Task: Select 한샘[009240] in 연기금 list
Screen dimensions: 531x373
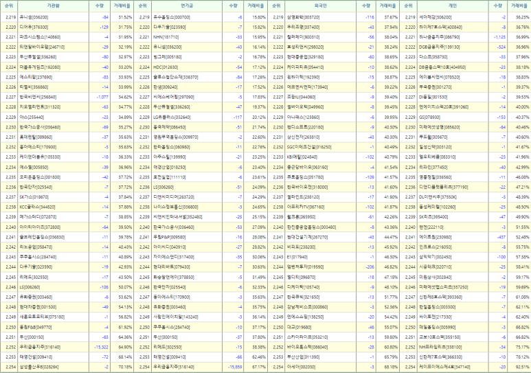Action: pyautogui.click(x=166, y=87)
